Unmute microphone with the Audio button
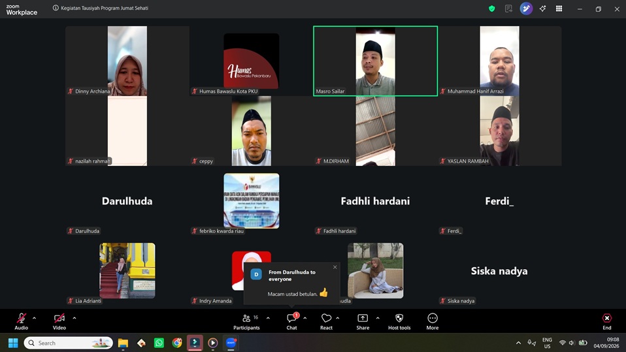This screenshot has width=626, height=352. [21, 321]
